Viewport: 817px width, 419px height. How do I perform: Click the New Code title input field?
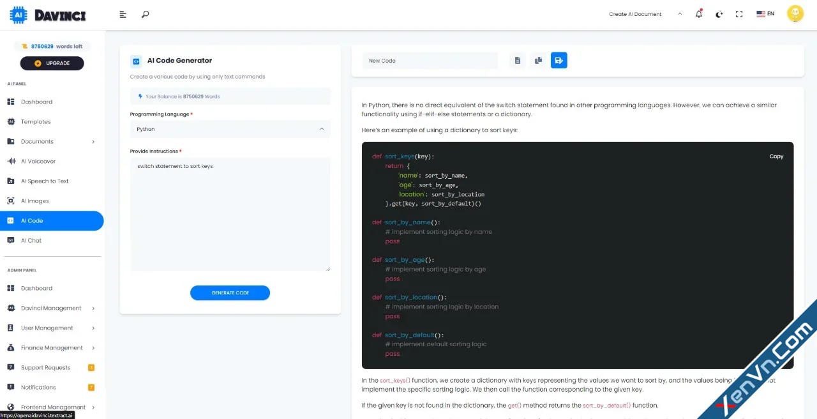(430, 60)
